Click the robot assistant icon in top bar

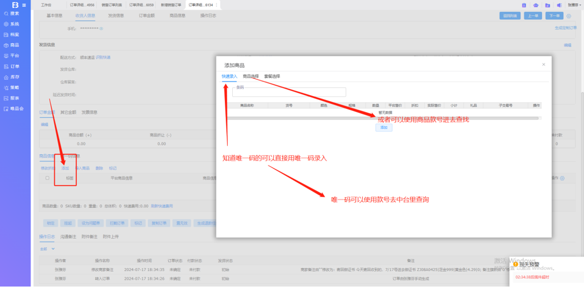click(x=535, y=5)
